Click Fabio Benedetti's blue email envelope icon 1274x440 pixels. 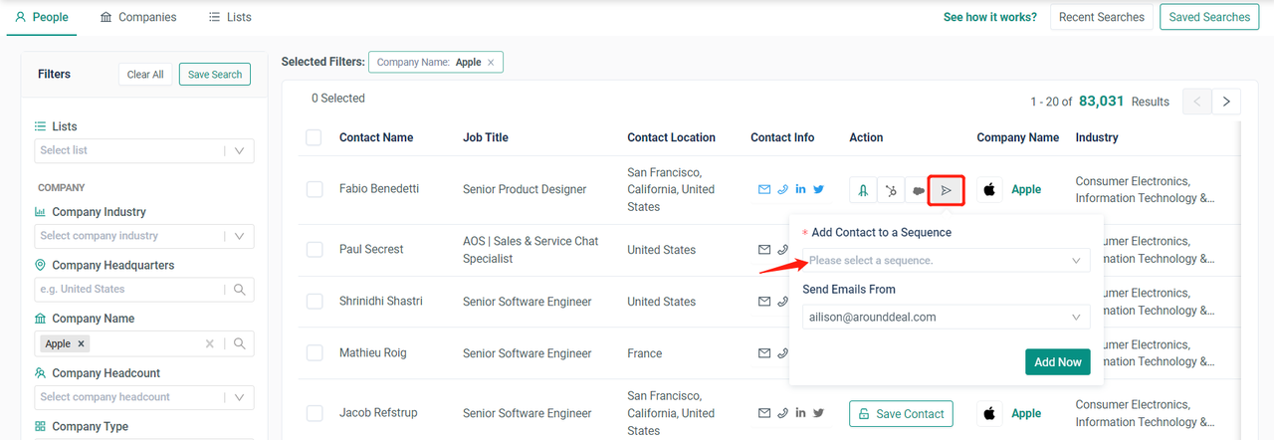point(764,189)
